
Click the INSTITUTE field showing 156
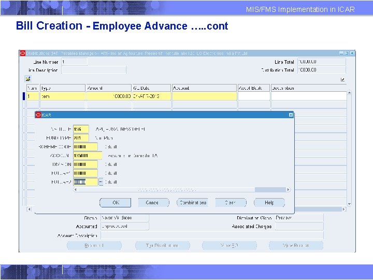click(81, 129)
